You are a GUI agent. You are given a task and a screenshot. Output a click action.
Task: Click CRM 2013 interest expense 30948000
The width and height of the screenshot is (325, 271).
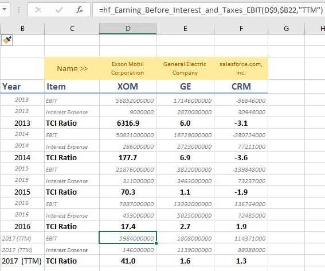pyautogui.click(x=241, y=112)
